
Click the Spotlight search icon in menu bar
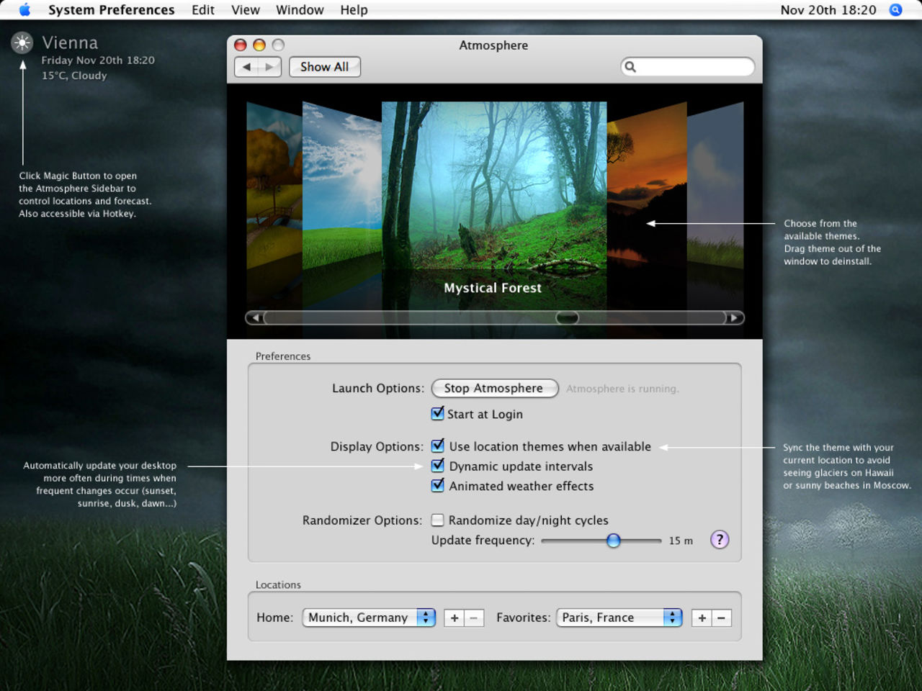(x=895, y=9)
